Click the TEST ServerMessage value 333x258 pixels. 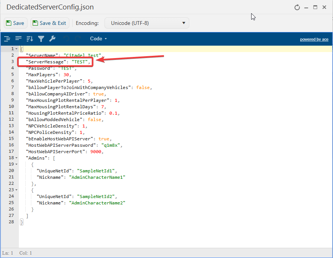pyautogui.click(x=80, y=62)
